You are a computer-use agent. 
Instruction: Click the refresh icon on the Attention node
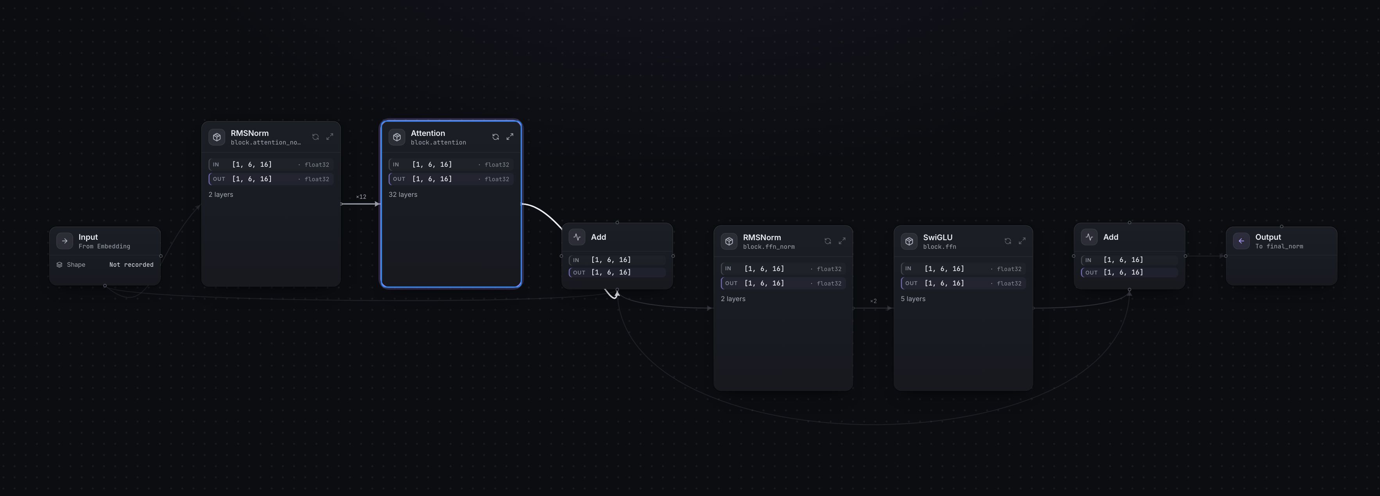coord(496,137)
